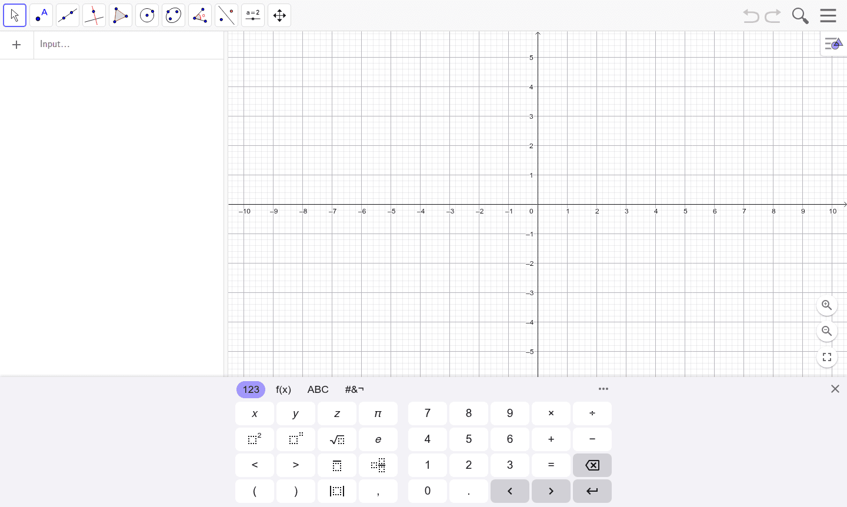
Task: Select the Angle measurement tool
Action: (199, 15)
